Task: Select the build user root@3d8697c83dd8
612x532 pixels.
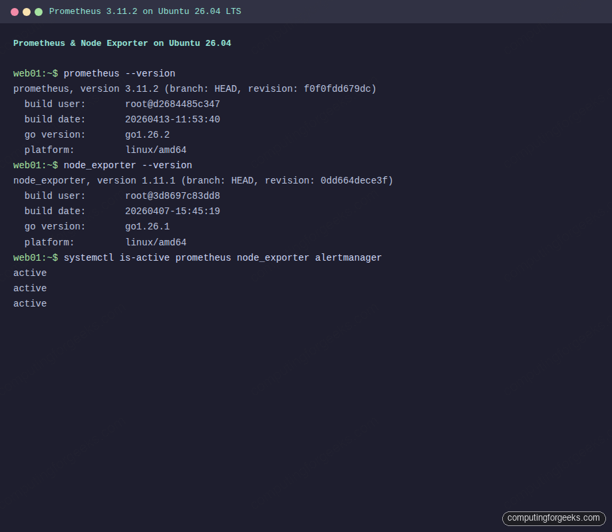Action: [x=172, y=196]
